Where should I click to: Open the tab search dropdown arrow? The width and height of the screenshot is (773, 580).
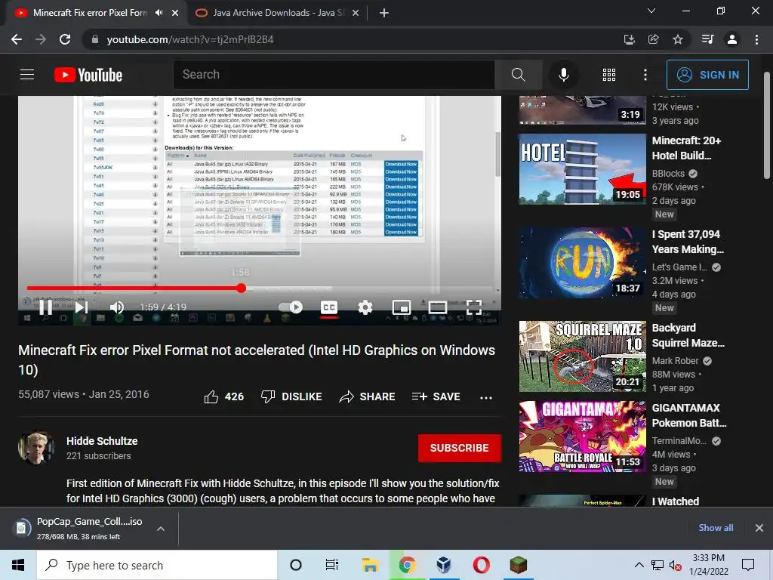[651, 11]
